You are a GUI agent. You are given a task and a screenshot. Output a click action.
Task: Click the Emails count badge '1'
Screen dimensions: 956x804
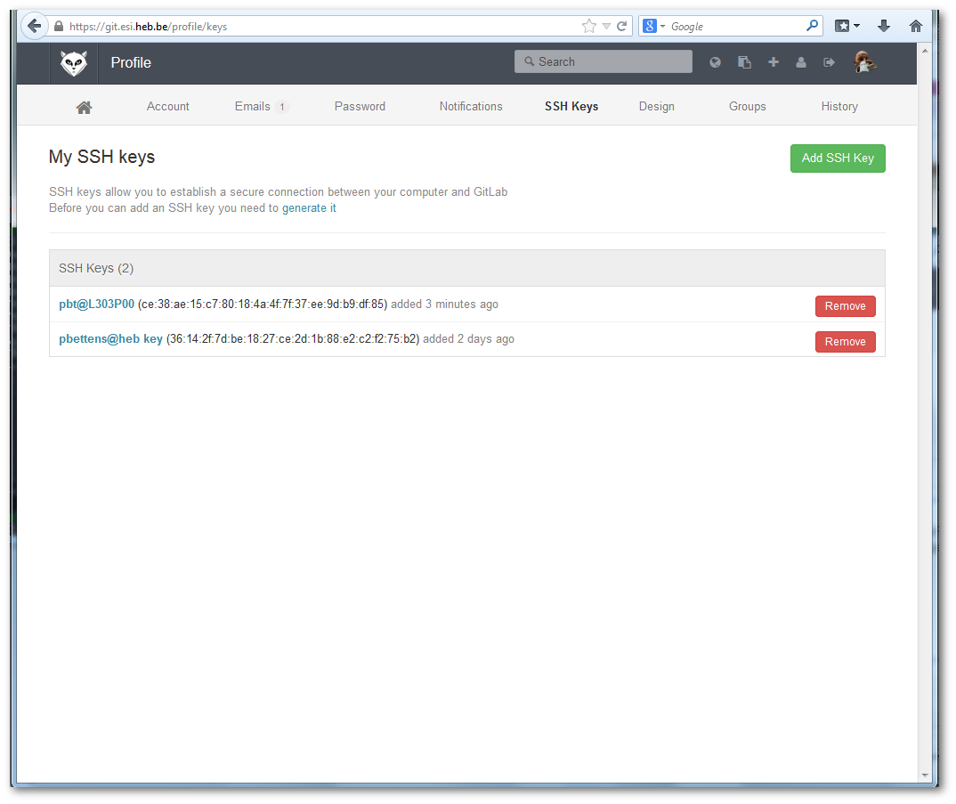(281, 107)
